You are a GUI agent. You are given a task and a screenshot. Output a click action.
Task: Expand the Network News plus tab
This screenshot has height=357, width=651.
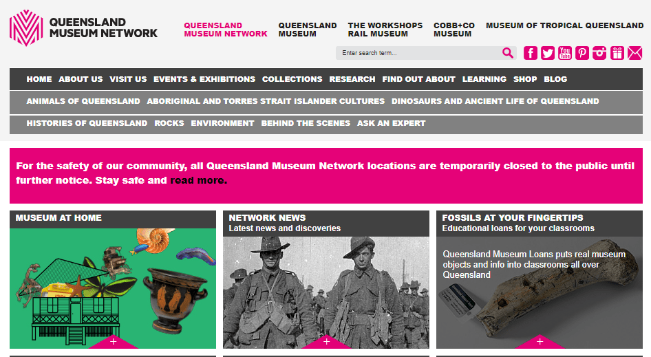326,341
